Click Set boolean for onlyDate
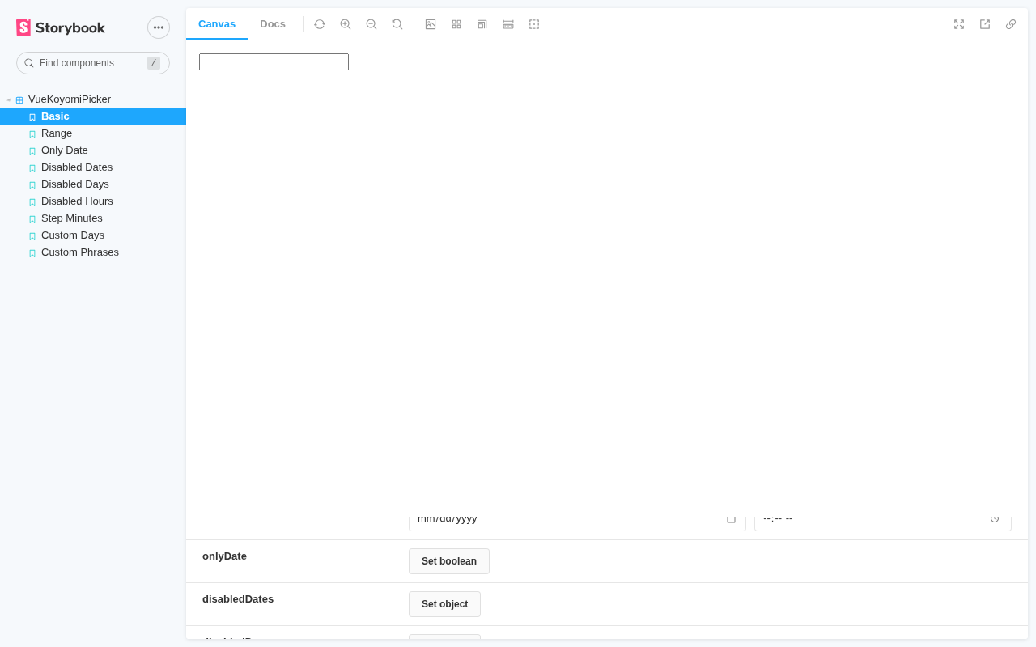Screen dimensions: 1036x647 (x=449, y=561)
